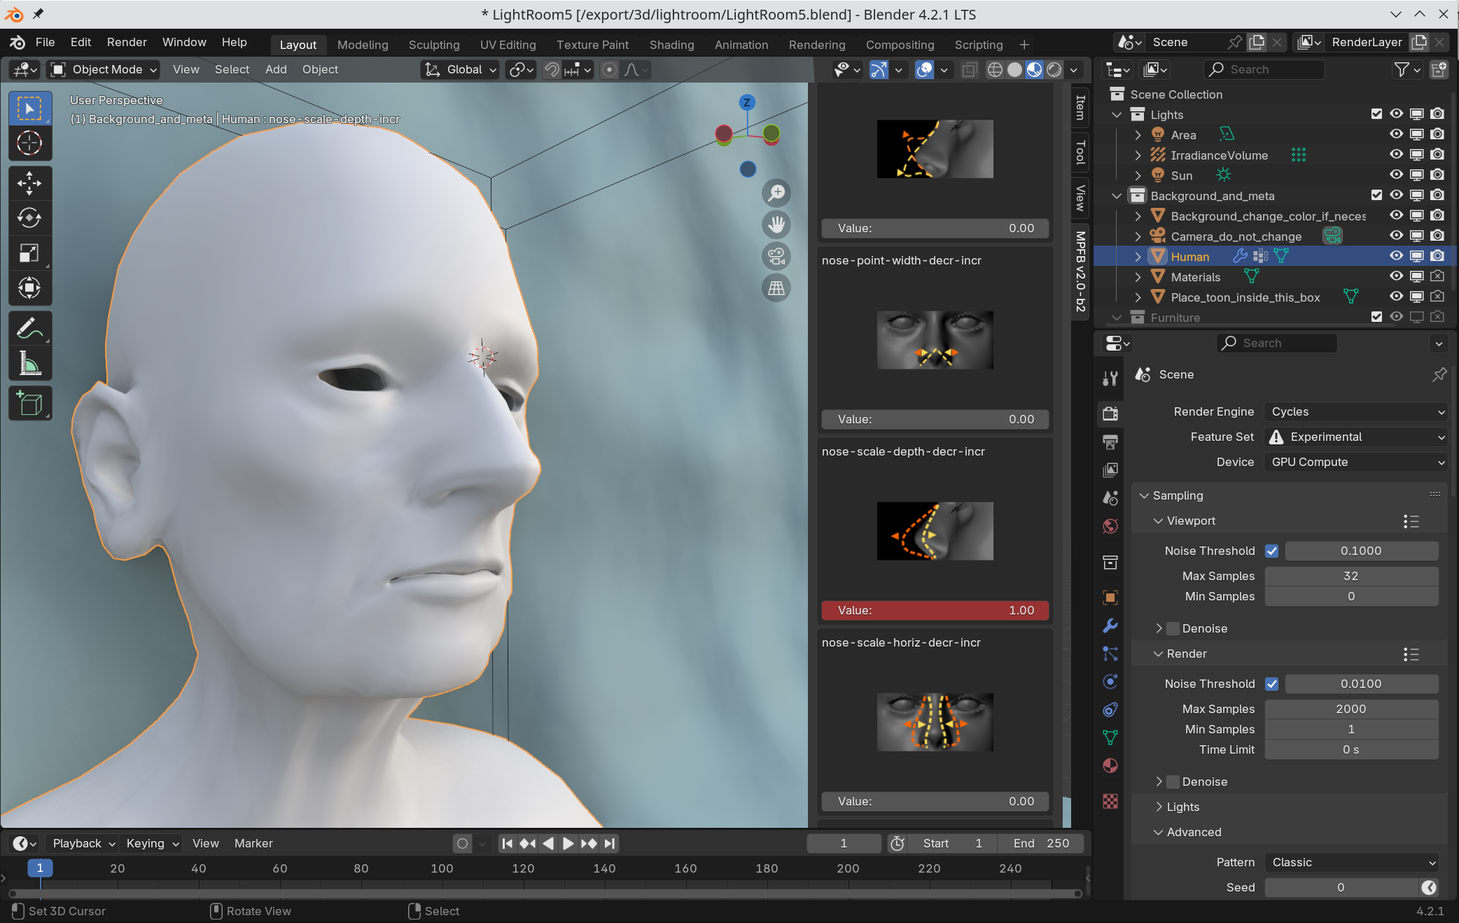Switch perspective/orthographic grid icon

(776, 288)
